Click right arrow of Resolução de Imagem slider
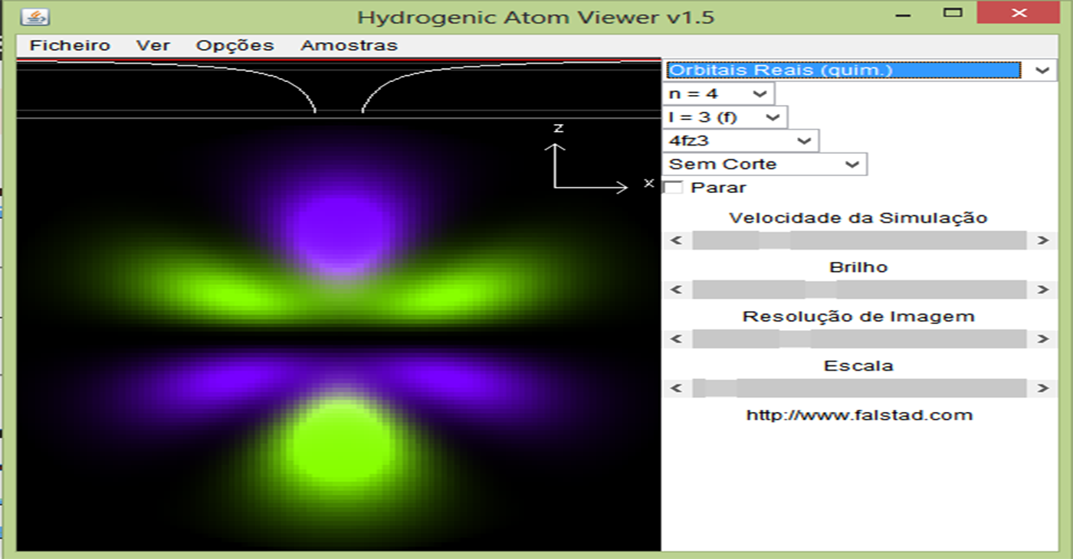1073x559 pixels. (1043, 339)
